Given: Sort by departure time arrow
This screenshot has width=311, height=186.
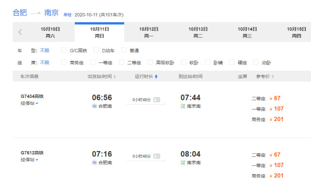Looking at the screenshot, I should (x=115, y=77).
